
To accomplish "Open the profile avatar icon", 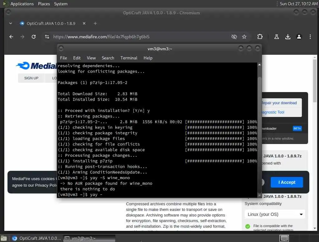I will coord(299,37).
